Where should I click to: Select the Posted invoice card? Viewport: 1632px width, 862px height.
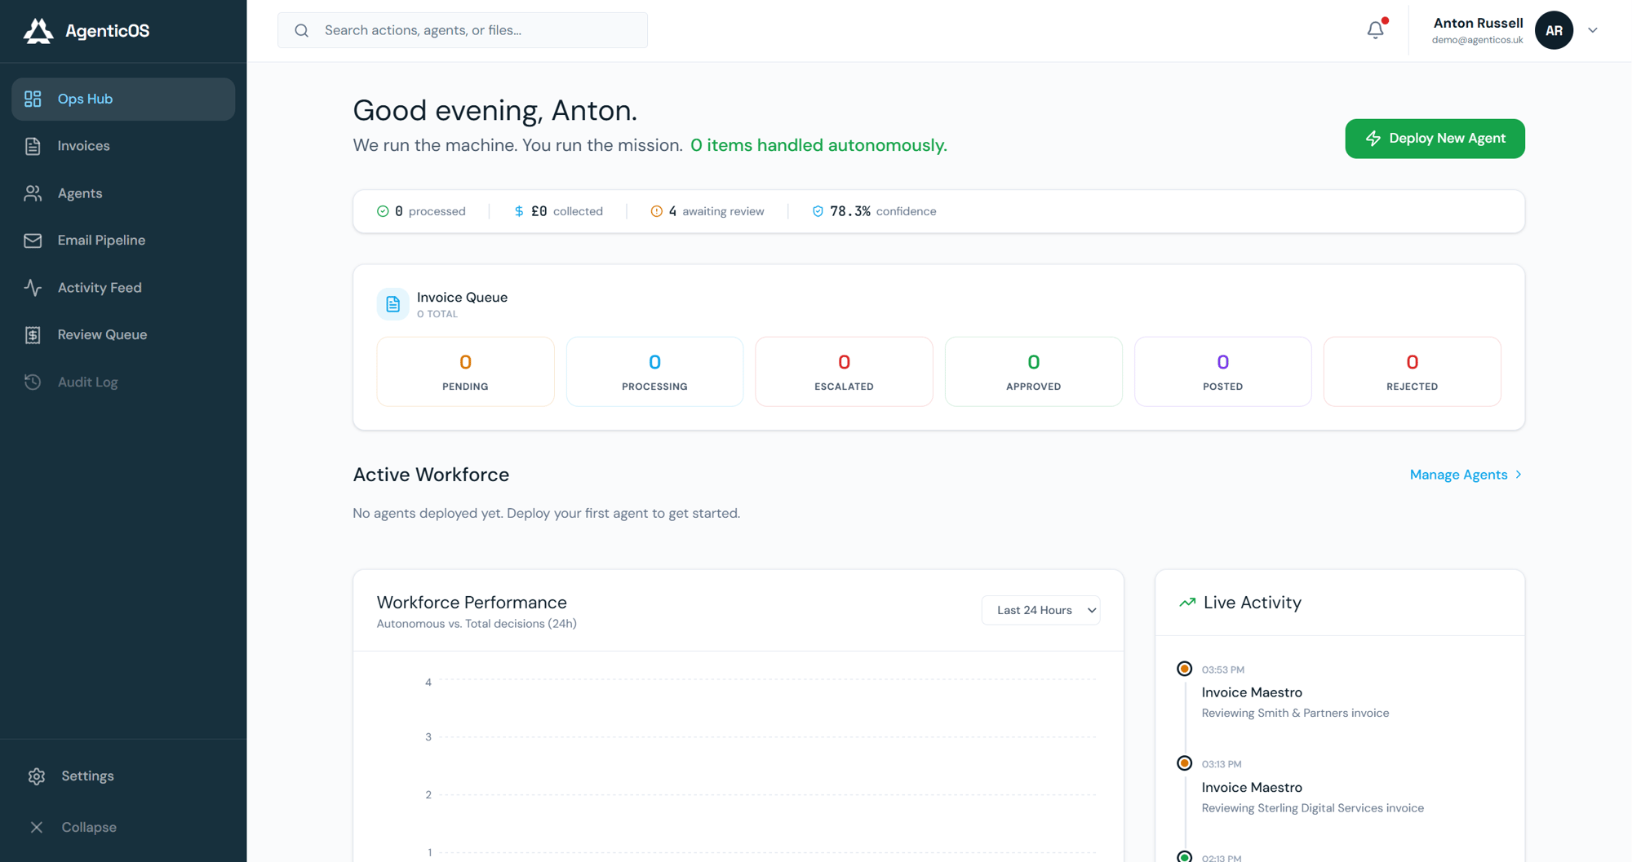[x=1222, y=371]
